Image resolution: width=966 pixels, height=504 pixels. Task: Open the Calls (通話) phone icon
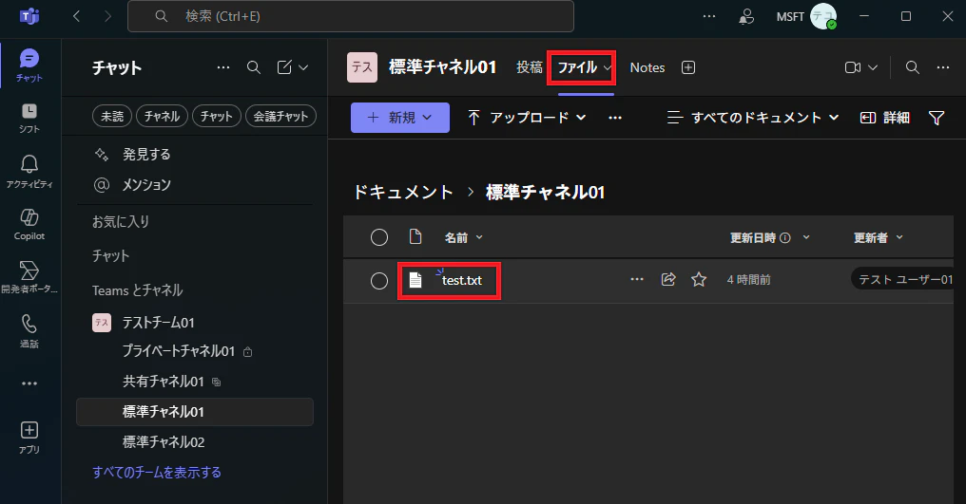point(29,330)
